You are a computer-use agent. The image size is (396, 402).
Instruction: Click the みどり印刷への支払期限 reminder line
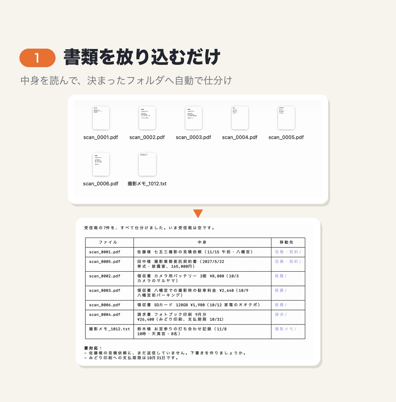click(131, 358)
